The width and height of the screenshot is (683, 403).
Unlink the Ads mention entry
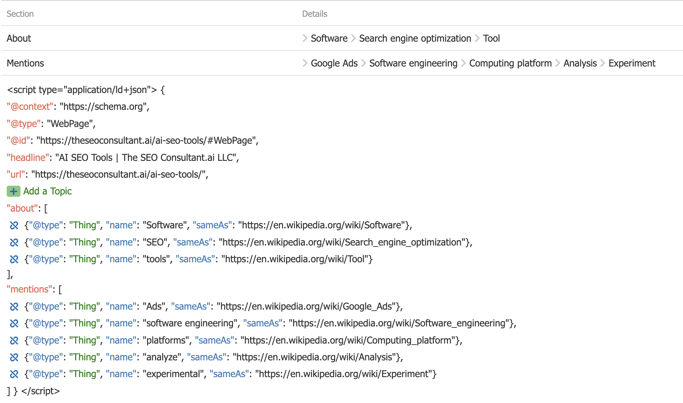[13, 306]
